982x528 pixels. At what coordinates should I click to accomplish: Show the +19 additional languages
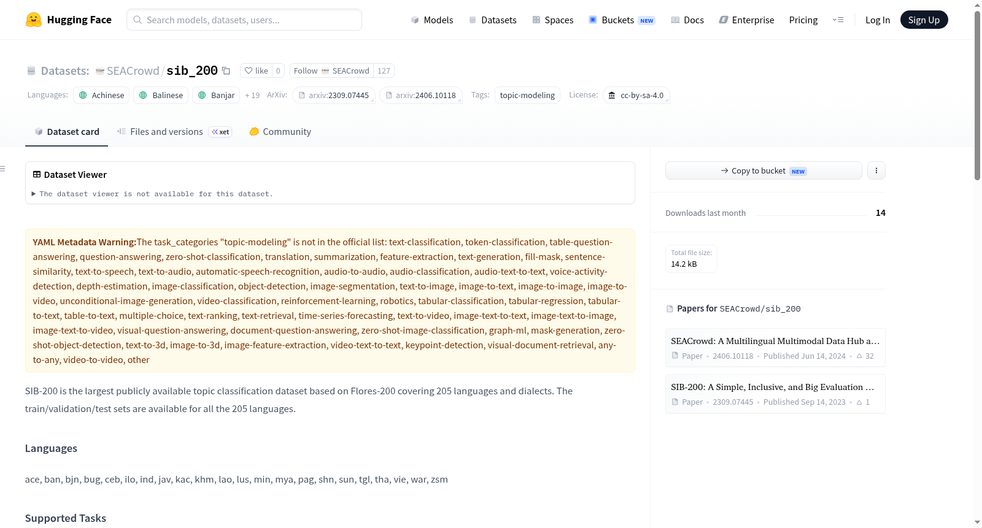(x=252, y=95)
